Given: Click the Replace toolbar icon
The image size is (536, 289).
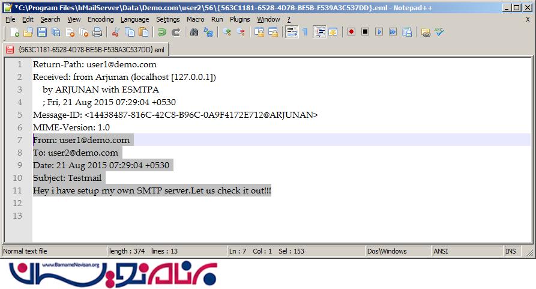Looking at the screenshot, I should coord(208,32).
